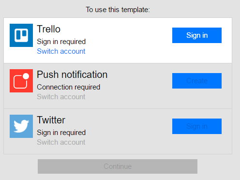
Task: Click the red Push notification icon
Action: point(21,81)
